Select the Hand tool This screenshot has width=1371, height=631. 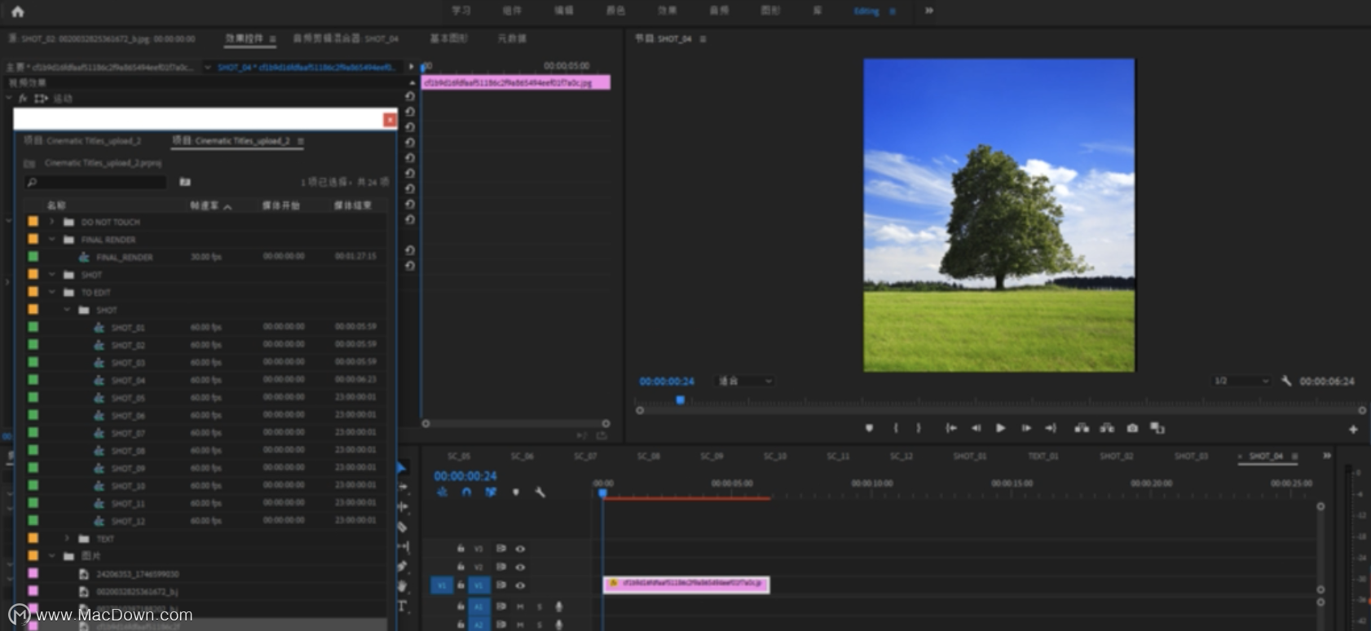(x=402, y=585)
